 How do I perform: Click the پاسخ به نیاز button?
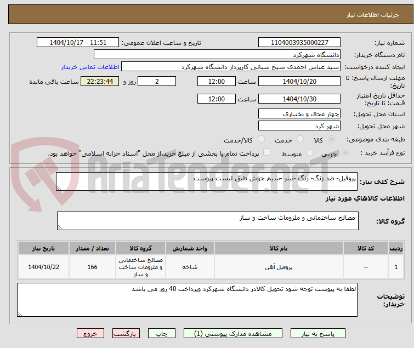click(x=317, y=334)
